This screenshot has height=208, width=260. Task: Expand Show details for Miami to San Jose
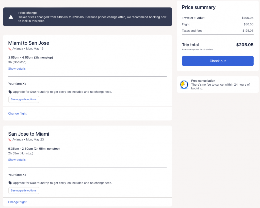click(17, 69)
